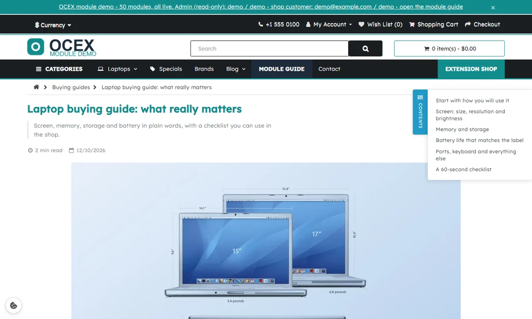Open Buying guides breadcrumb
Viewport: 532px width, 319px height.
[x=71, y=87]
